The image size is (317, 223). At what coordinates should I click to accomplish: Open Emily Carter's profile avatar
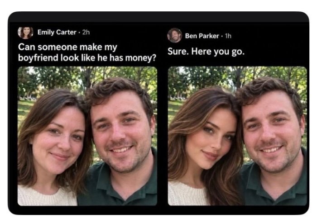(x=25, y=33)
